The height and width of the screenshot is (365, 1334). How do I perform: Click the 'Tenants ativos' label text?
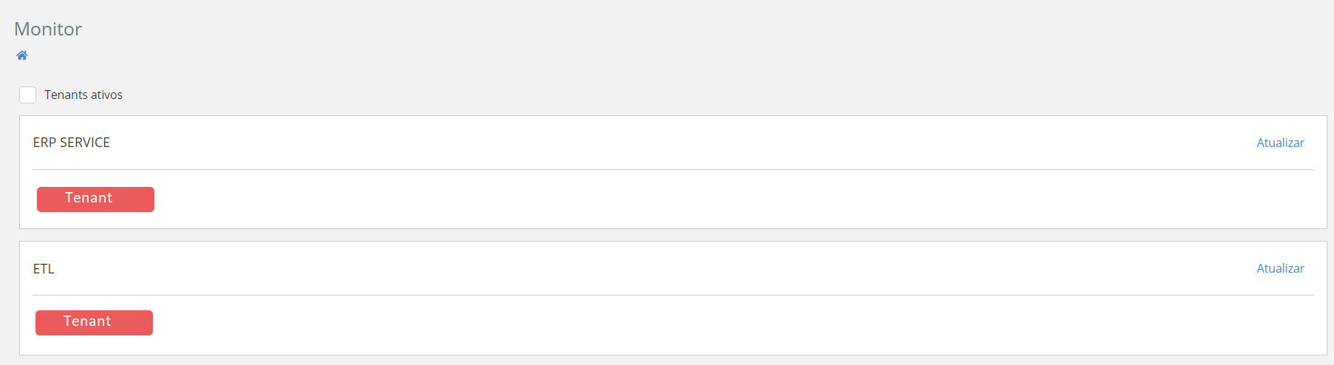[83, 95]
